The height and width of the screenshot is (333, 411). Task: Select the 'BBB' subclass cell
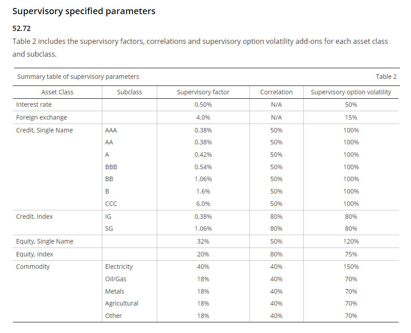tap(111, 167)
